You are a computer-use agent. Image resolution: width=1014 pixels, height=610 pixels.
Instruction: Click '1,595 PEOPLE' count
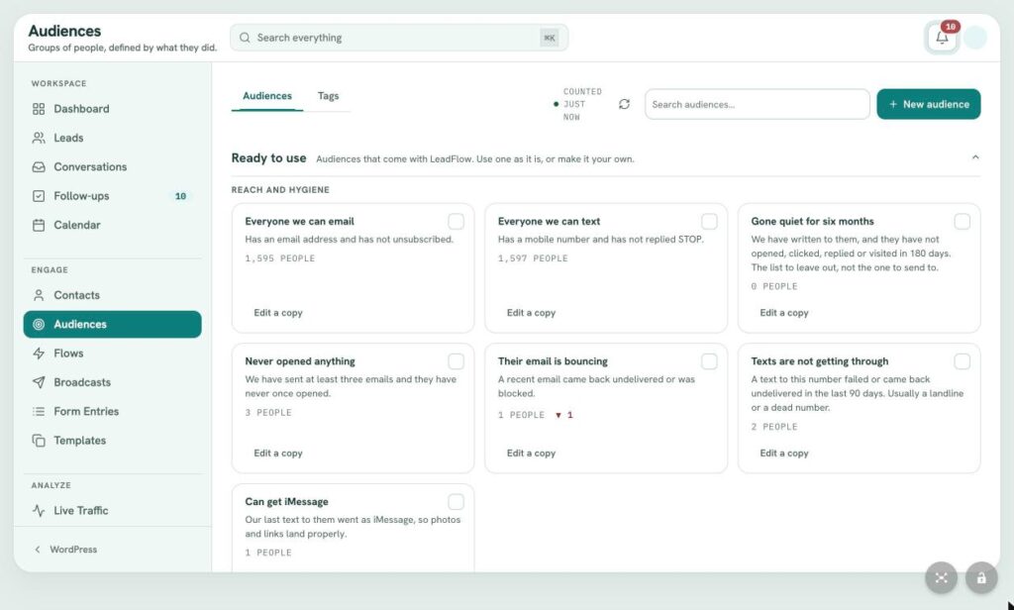(x=279, y=258)
